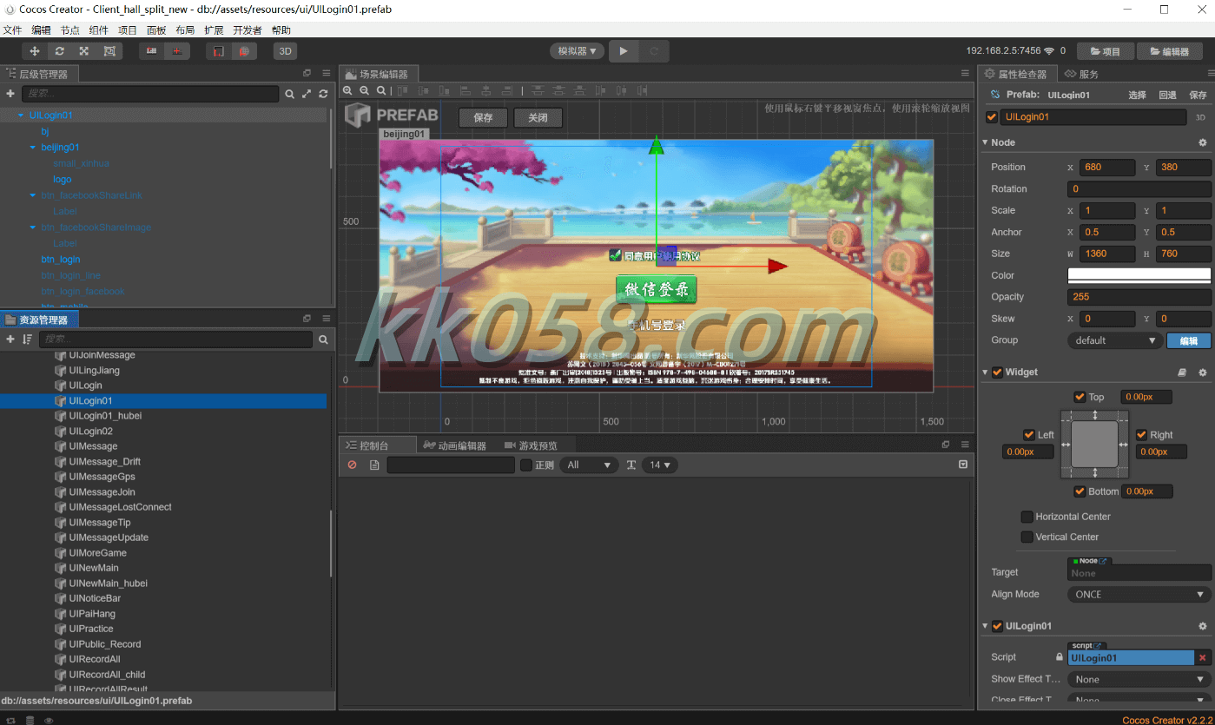Create a new asset with plus icon

click(x=10, y=339)
